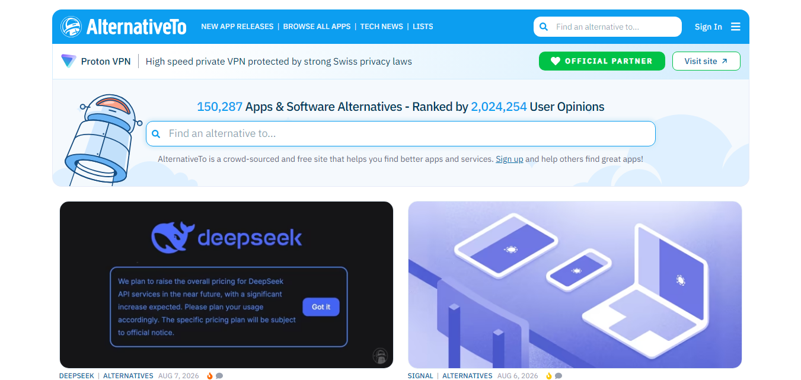Click Sign In link
Screen dimensions: 801x380
[x=709, y=27]
